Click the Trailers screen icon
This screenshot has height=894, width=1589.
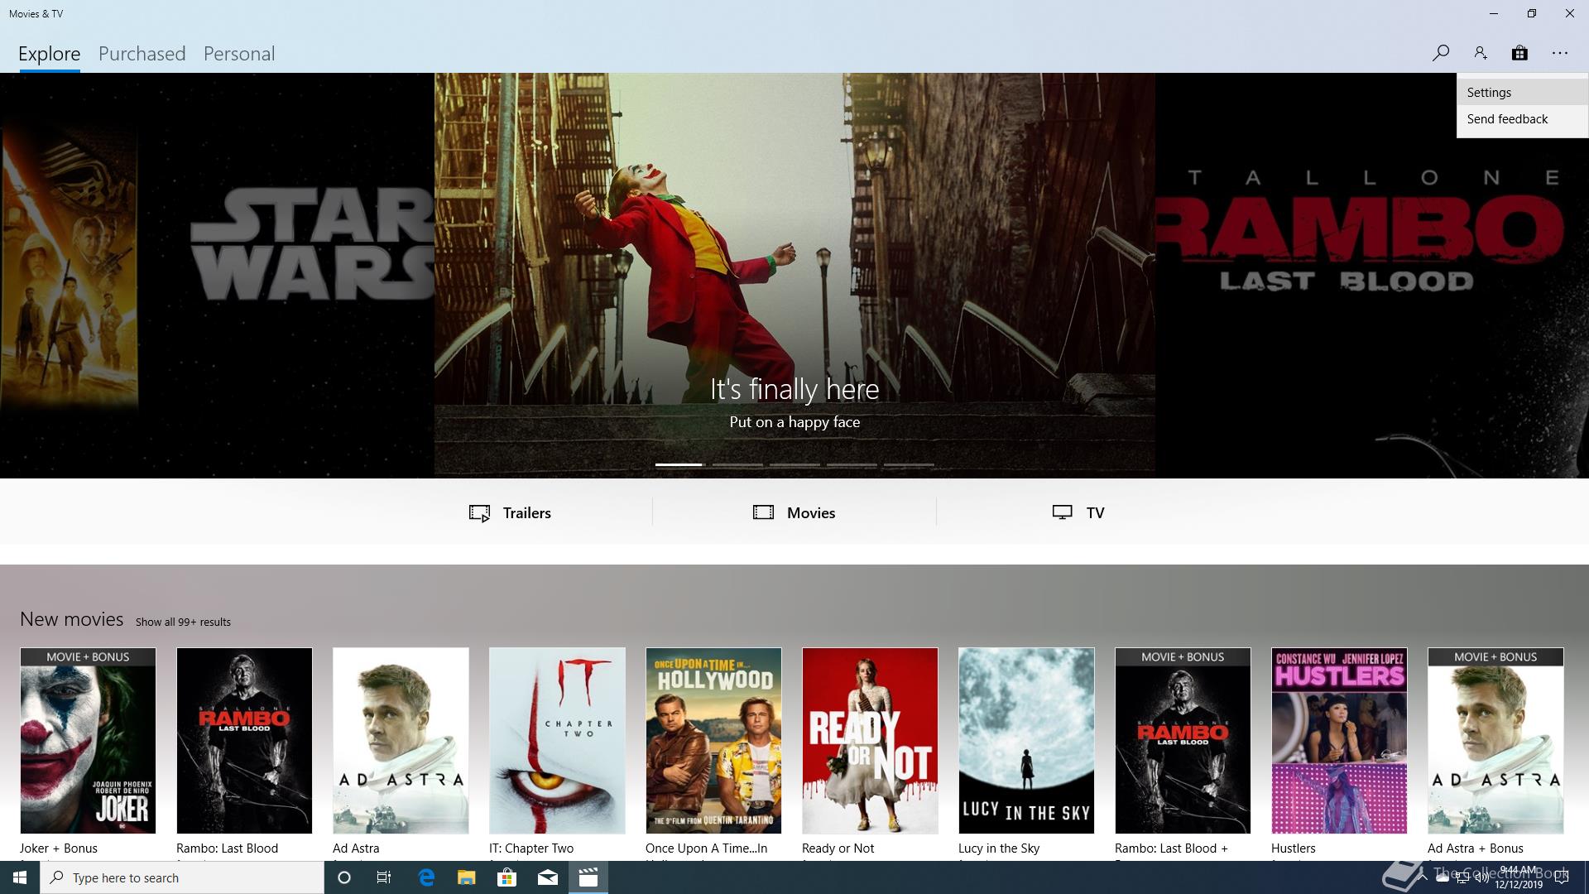click(x=479, y=513)
